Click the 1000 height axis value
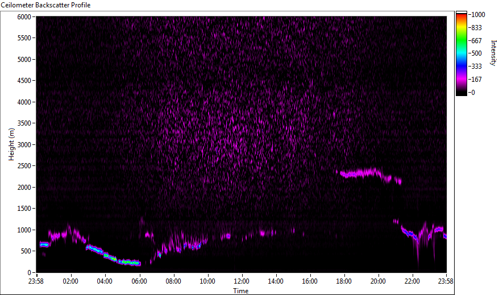 (x=24, y=230)
